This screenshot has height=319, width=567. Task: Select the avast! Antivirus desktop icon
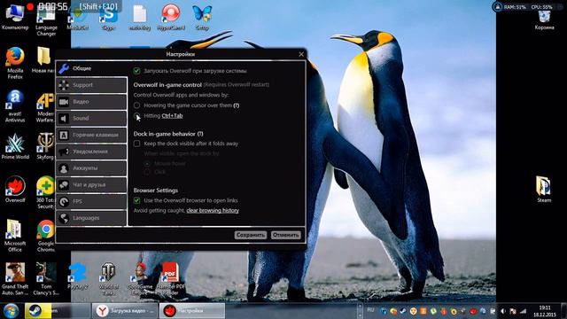(15, 106)
